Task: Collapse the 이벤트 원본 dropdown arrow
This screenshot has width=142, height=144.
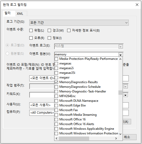Action: [120, 55]
